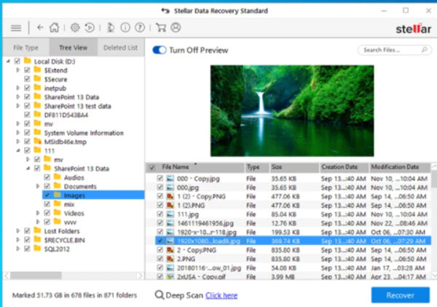Expand the SharePoint 13 test data node
The width and height of the screenshot is (437, 307).
pyautogui.click(x=17, y=106)
